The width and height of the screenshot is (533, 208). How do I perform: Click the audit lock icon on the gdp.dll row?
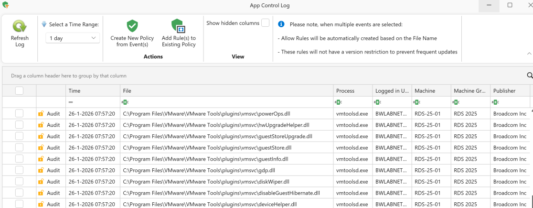pyautogui.click(x=41, y=170)
